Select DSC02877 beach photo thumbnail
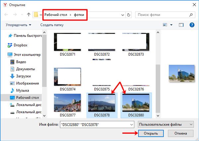199x141 pixels. tap(67, 103)
